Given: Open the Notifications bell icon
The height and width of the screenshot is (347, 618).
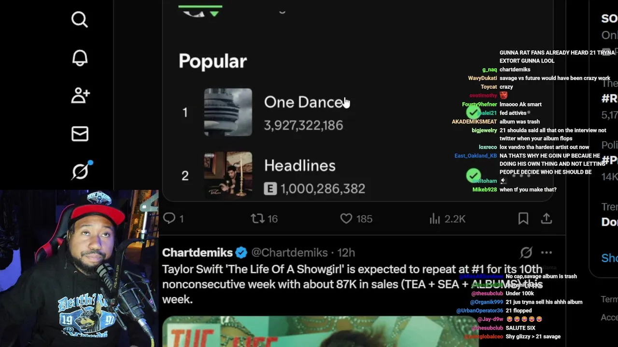Looking at the screenshot, I should click(x=80, y=57).
